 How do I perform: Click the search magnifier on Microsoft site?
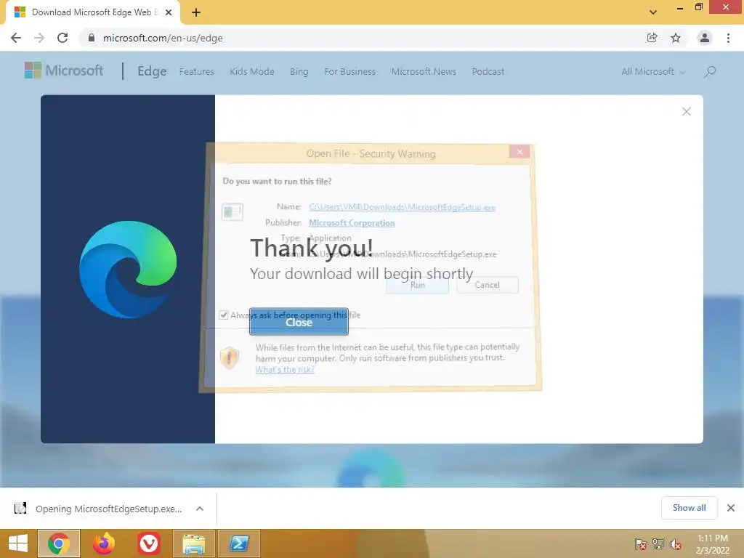(x=710, y=72)
